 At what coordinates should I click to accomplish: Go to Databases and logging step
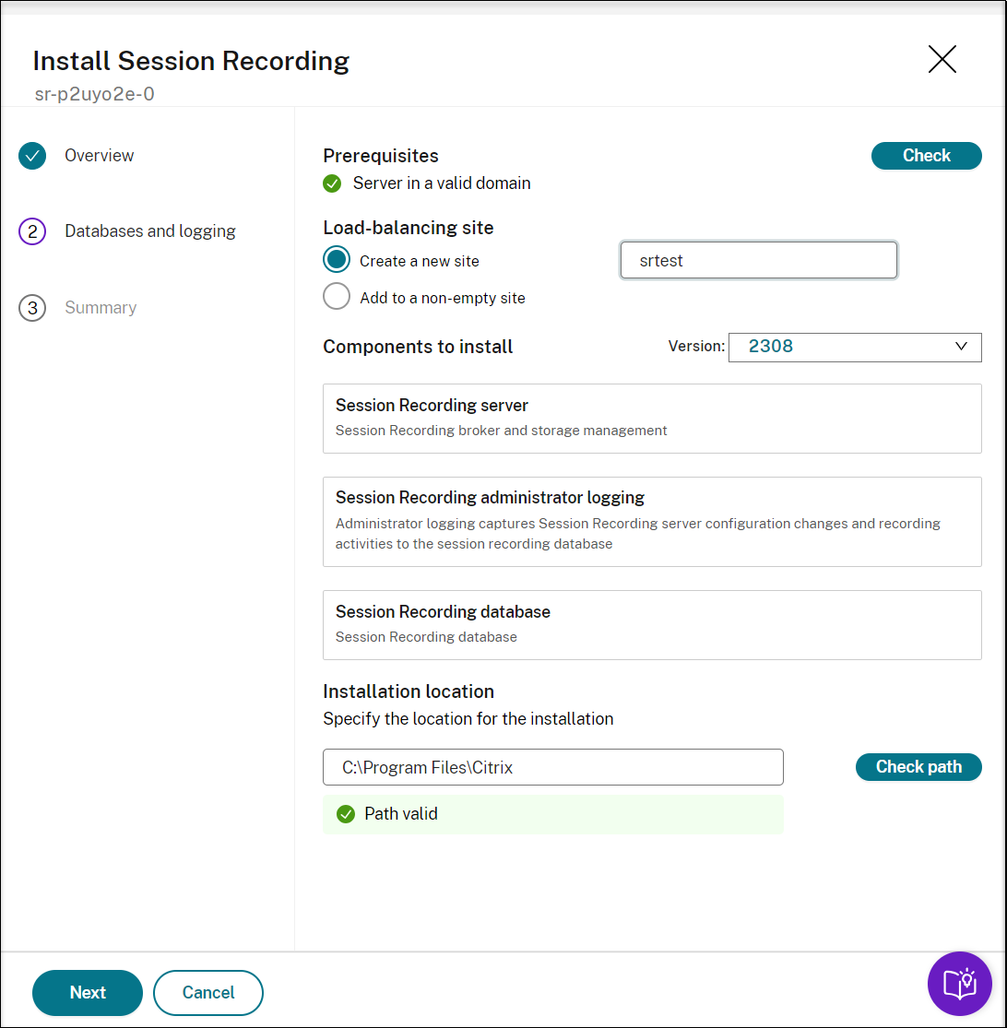[x=149, y=231]
